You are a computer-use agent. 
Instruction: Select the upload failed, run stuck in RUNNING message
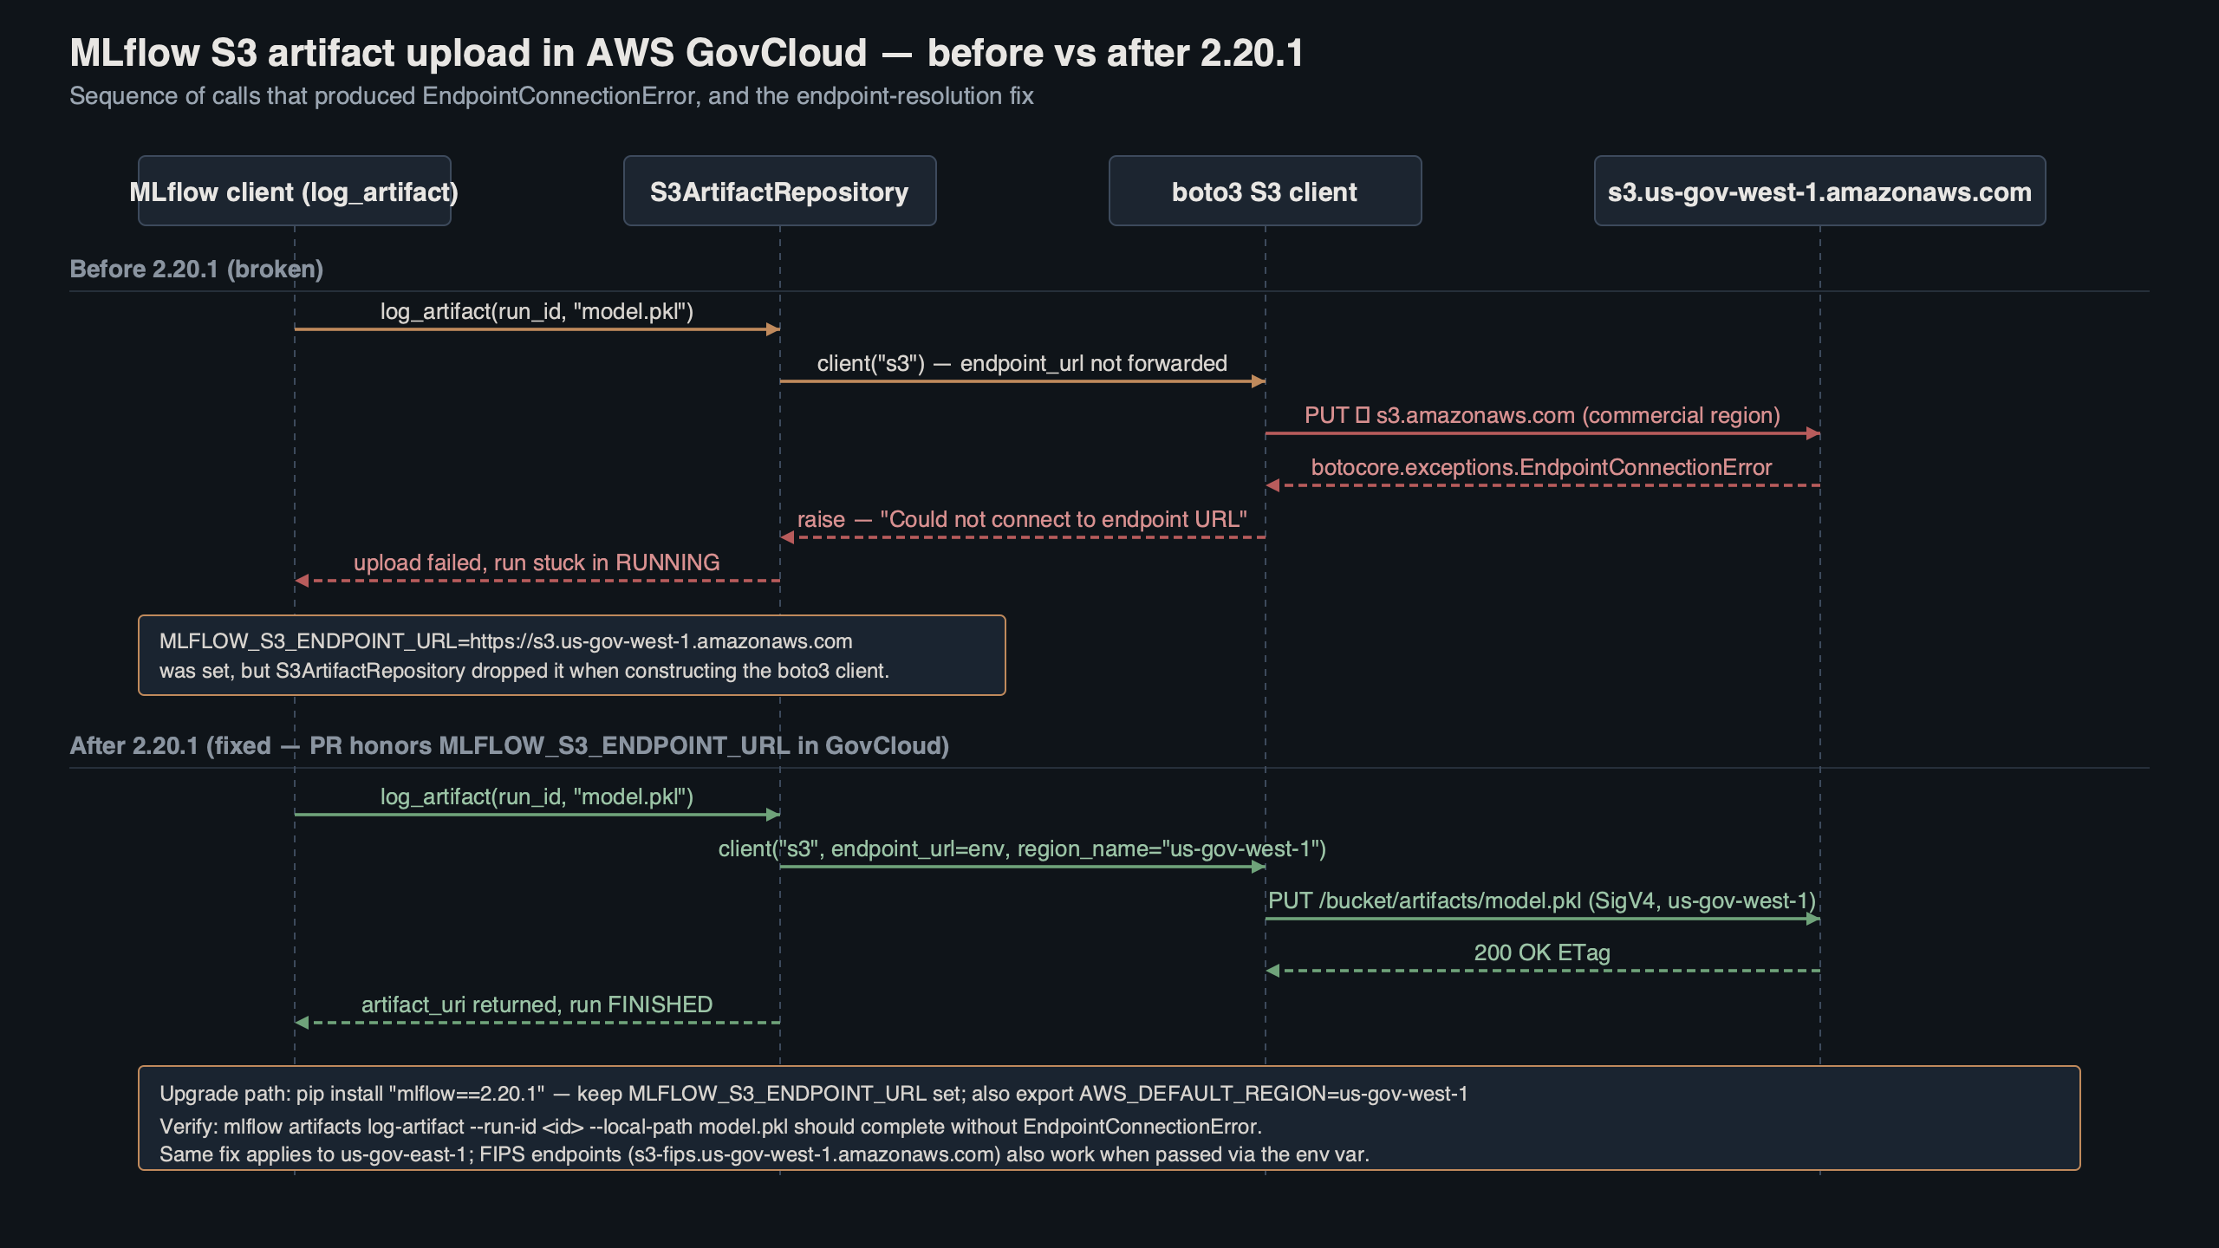point(537,562)
